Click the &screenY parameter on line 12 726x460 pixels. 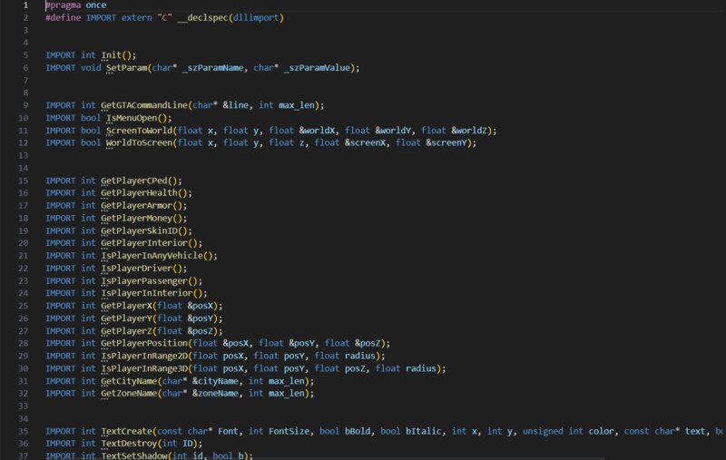point(447,142)
